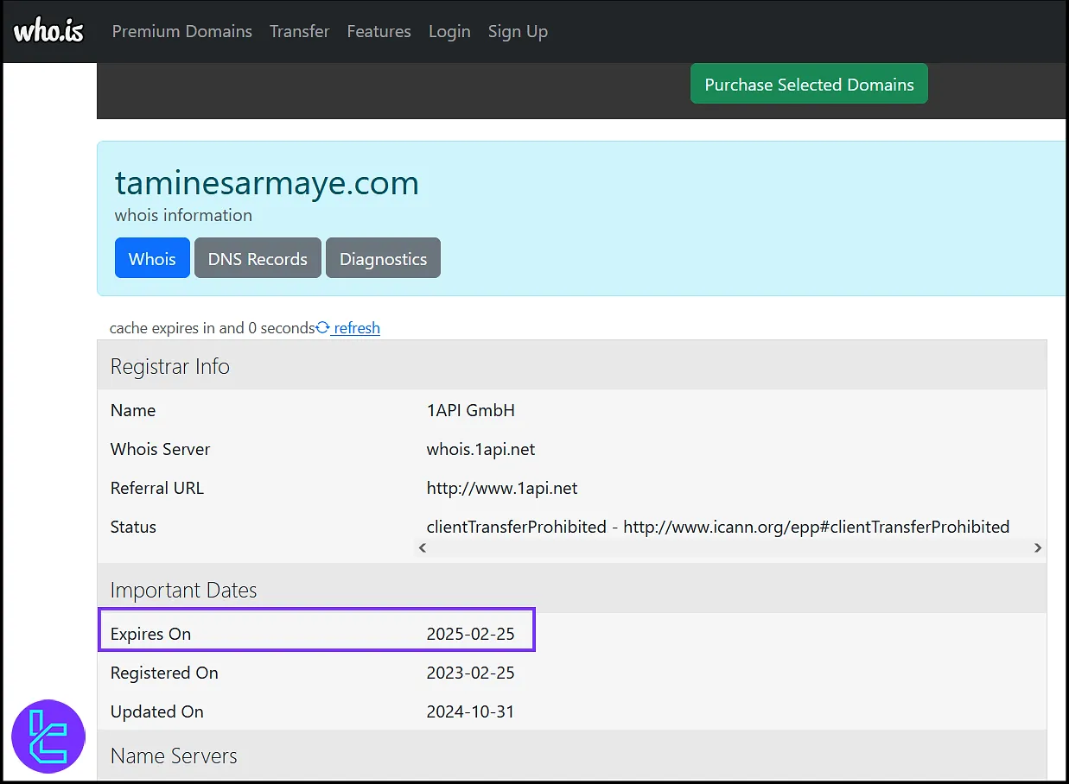
Task: Open the Diagnostics tab
Action: coord(383,258)
